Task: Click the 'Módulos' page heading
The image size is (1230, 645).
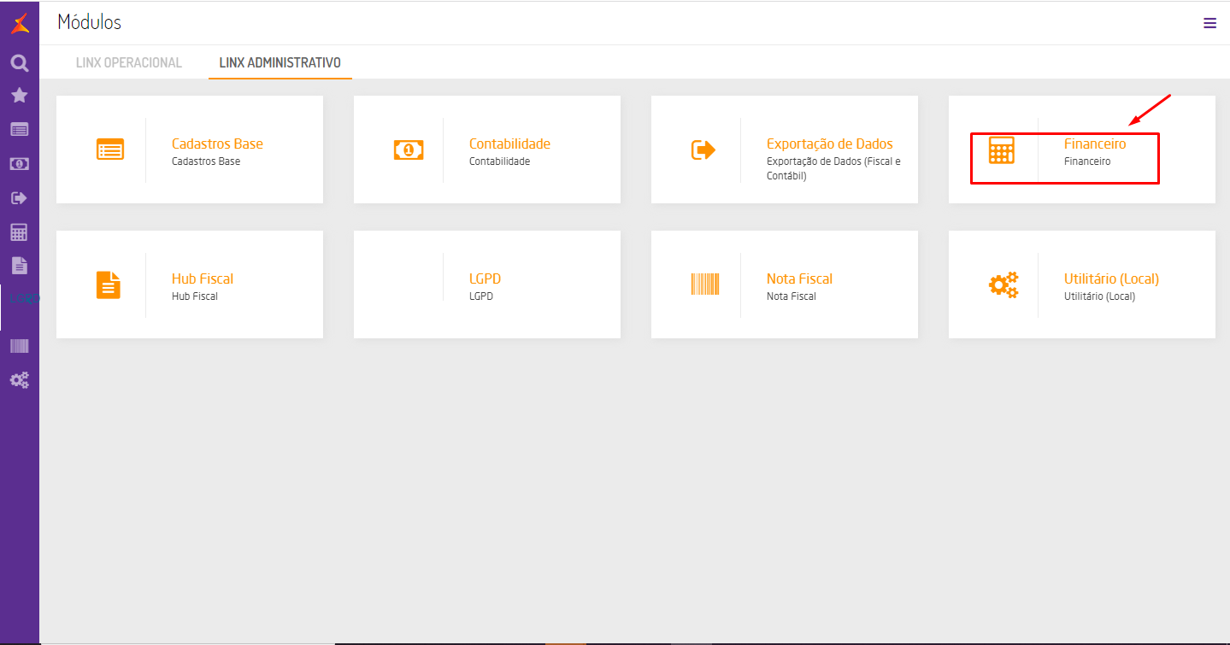Action: (x=90, y=22)
